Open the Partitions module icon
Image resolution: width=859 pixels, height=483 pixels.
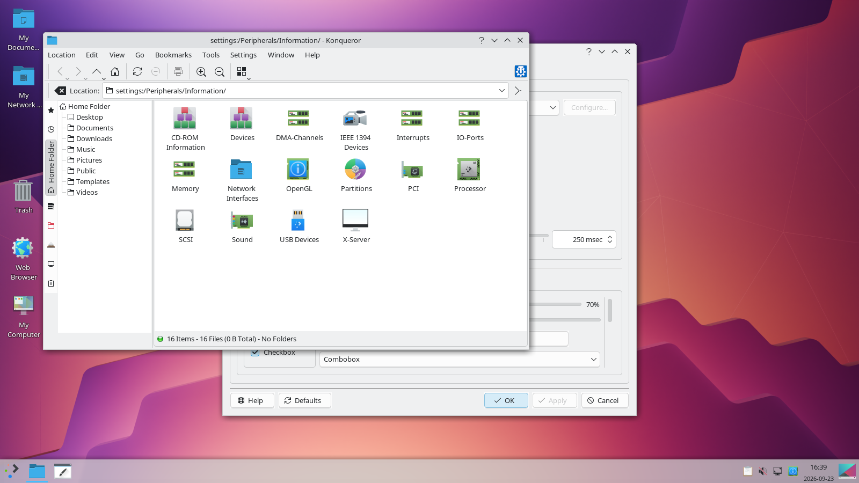(x=356, y=175)
